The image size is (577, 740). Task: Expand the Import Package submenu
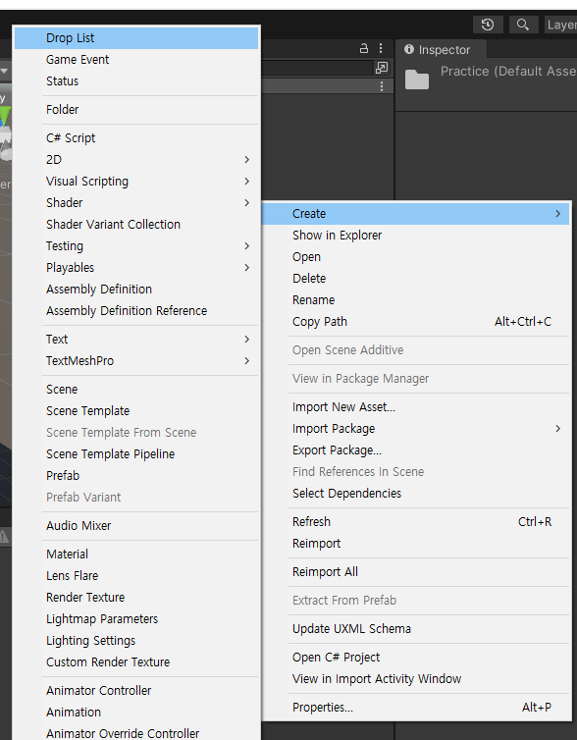pyautogui.click(x=416, y=429)
